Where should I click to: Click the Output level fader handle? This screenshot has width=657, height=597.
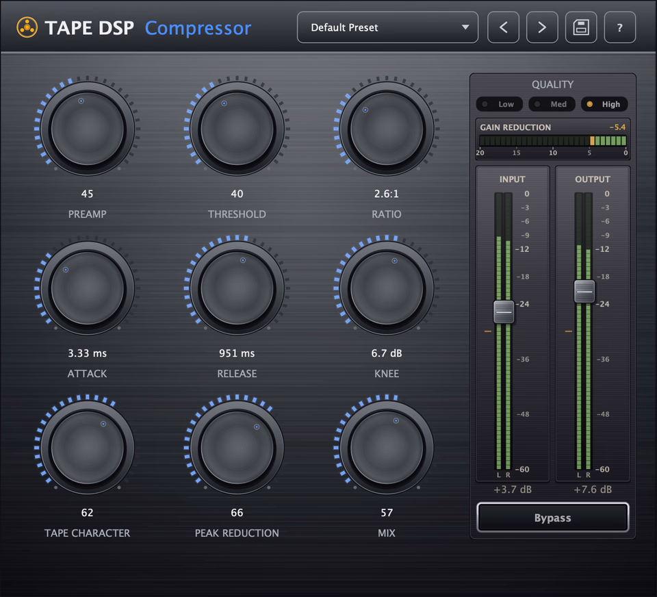584,291
